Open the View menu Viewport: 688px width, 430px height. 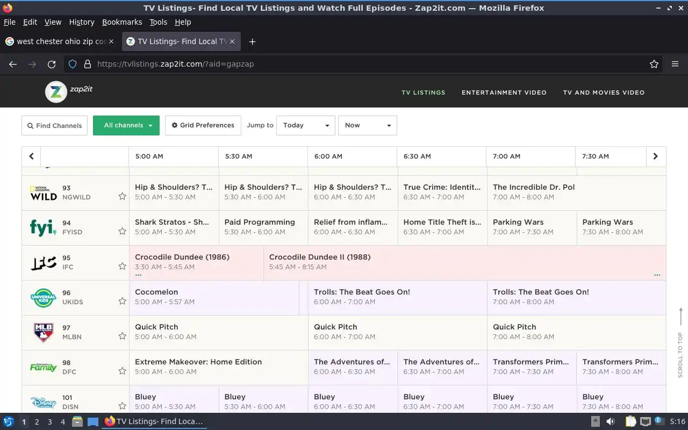tap(53, 22)
